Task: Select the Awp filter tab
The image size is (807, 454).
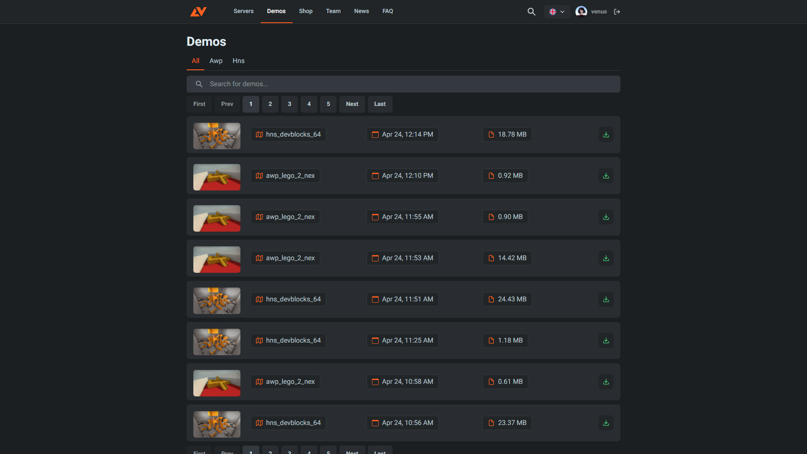Action: coord(216,61)
